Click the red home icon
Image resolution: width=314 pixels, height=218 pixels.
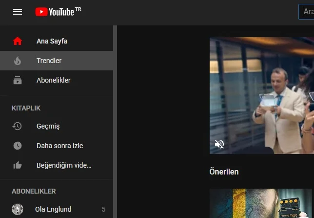(x=18, y=41)
